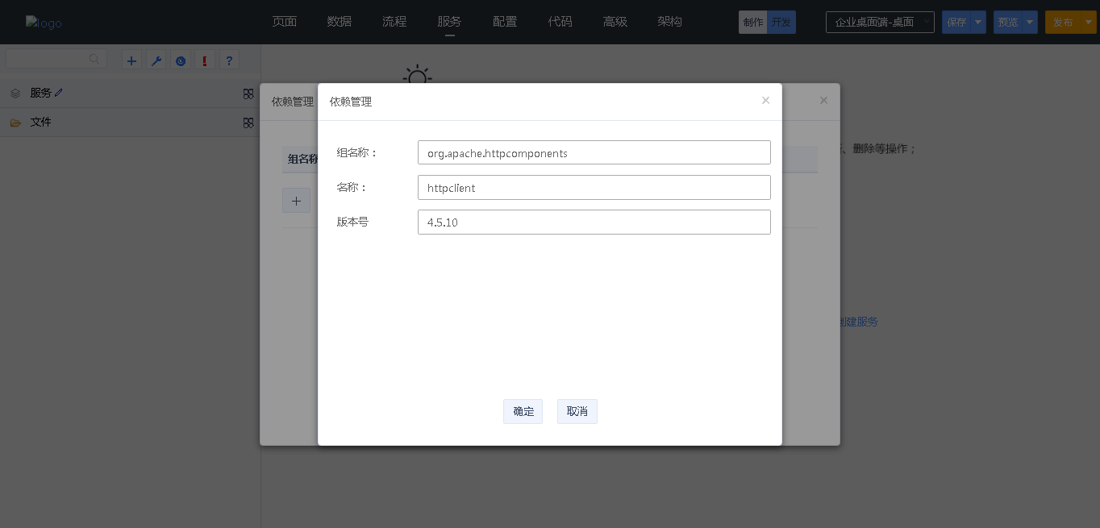Click the grid icon on the 服务 row

[248, 94]
